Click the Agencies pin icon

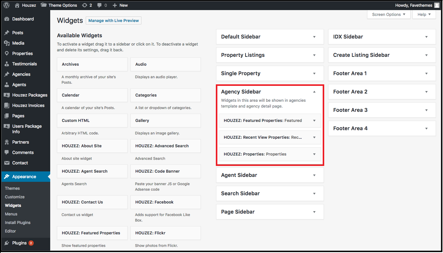tap(7, 74)
